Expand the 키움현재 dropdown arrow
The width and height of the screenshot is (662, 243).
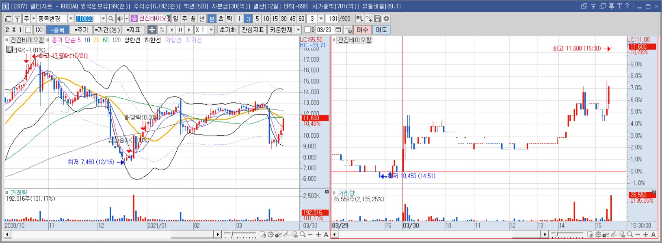pos(298,30)
